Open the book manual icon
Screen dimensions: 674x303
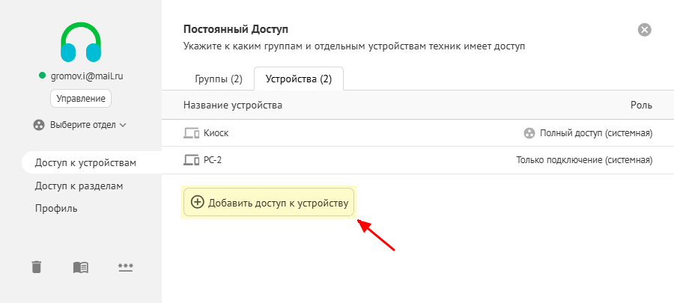81,267
